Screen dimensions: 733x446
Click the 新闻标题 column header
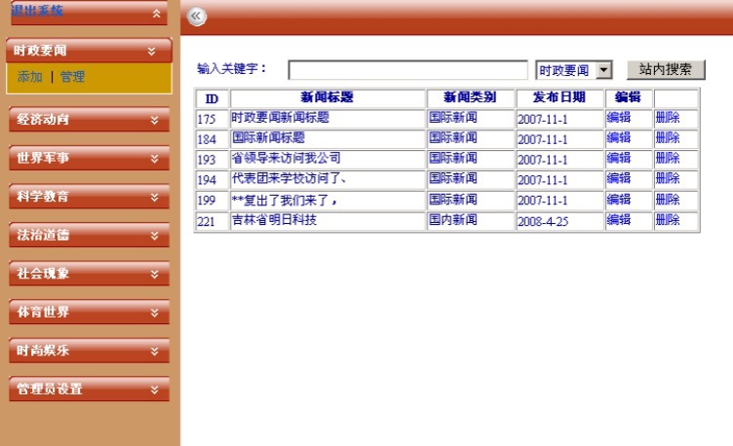coord(328,97)
